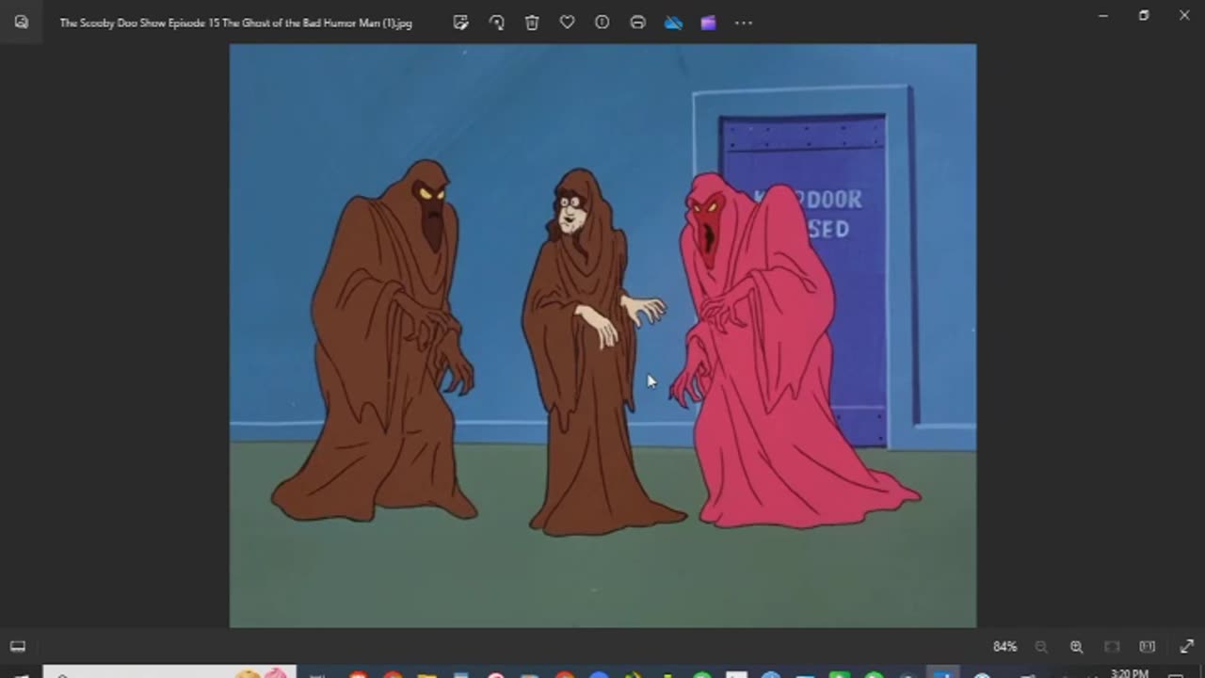Click the OneDrive cloud icon
This screenshot has width=1205, height=678.
pos(673,23)
